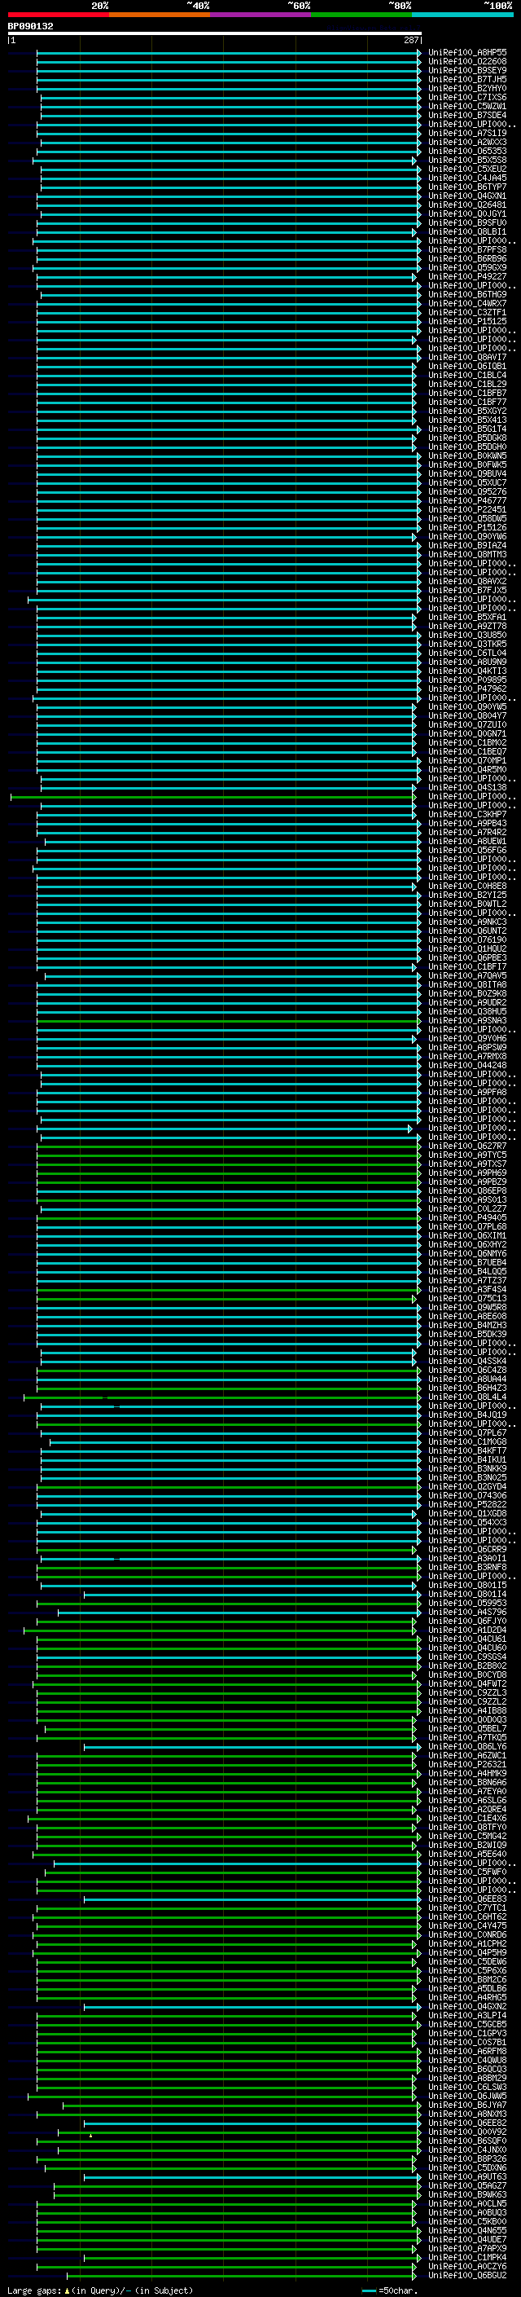Select the BP090132 query name
The height and width of the screenshot is (2297, 521).
pyautogui.click(x=30, y=27)
